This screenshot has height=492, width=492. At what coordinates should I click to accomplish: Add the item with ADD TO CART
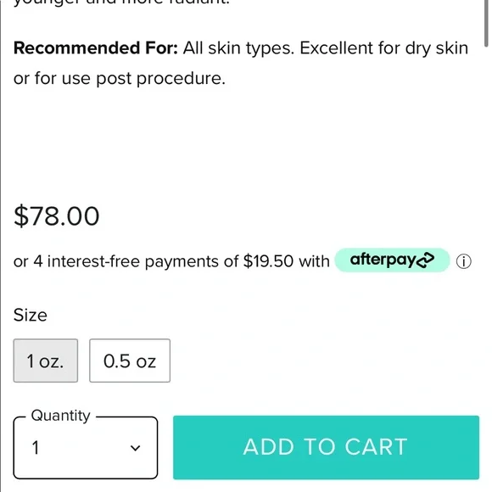click(326, 447)
